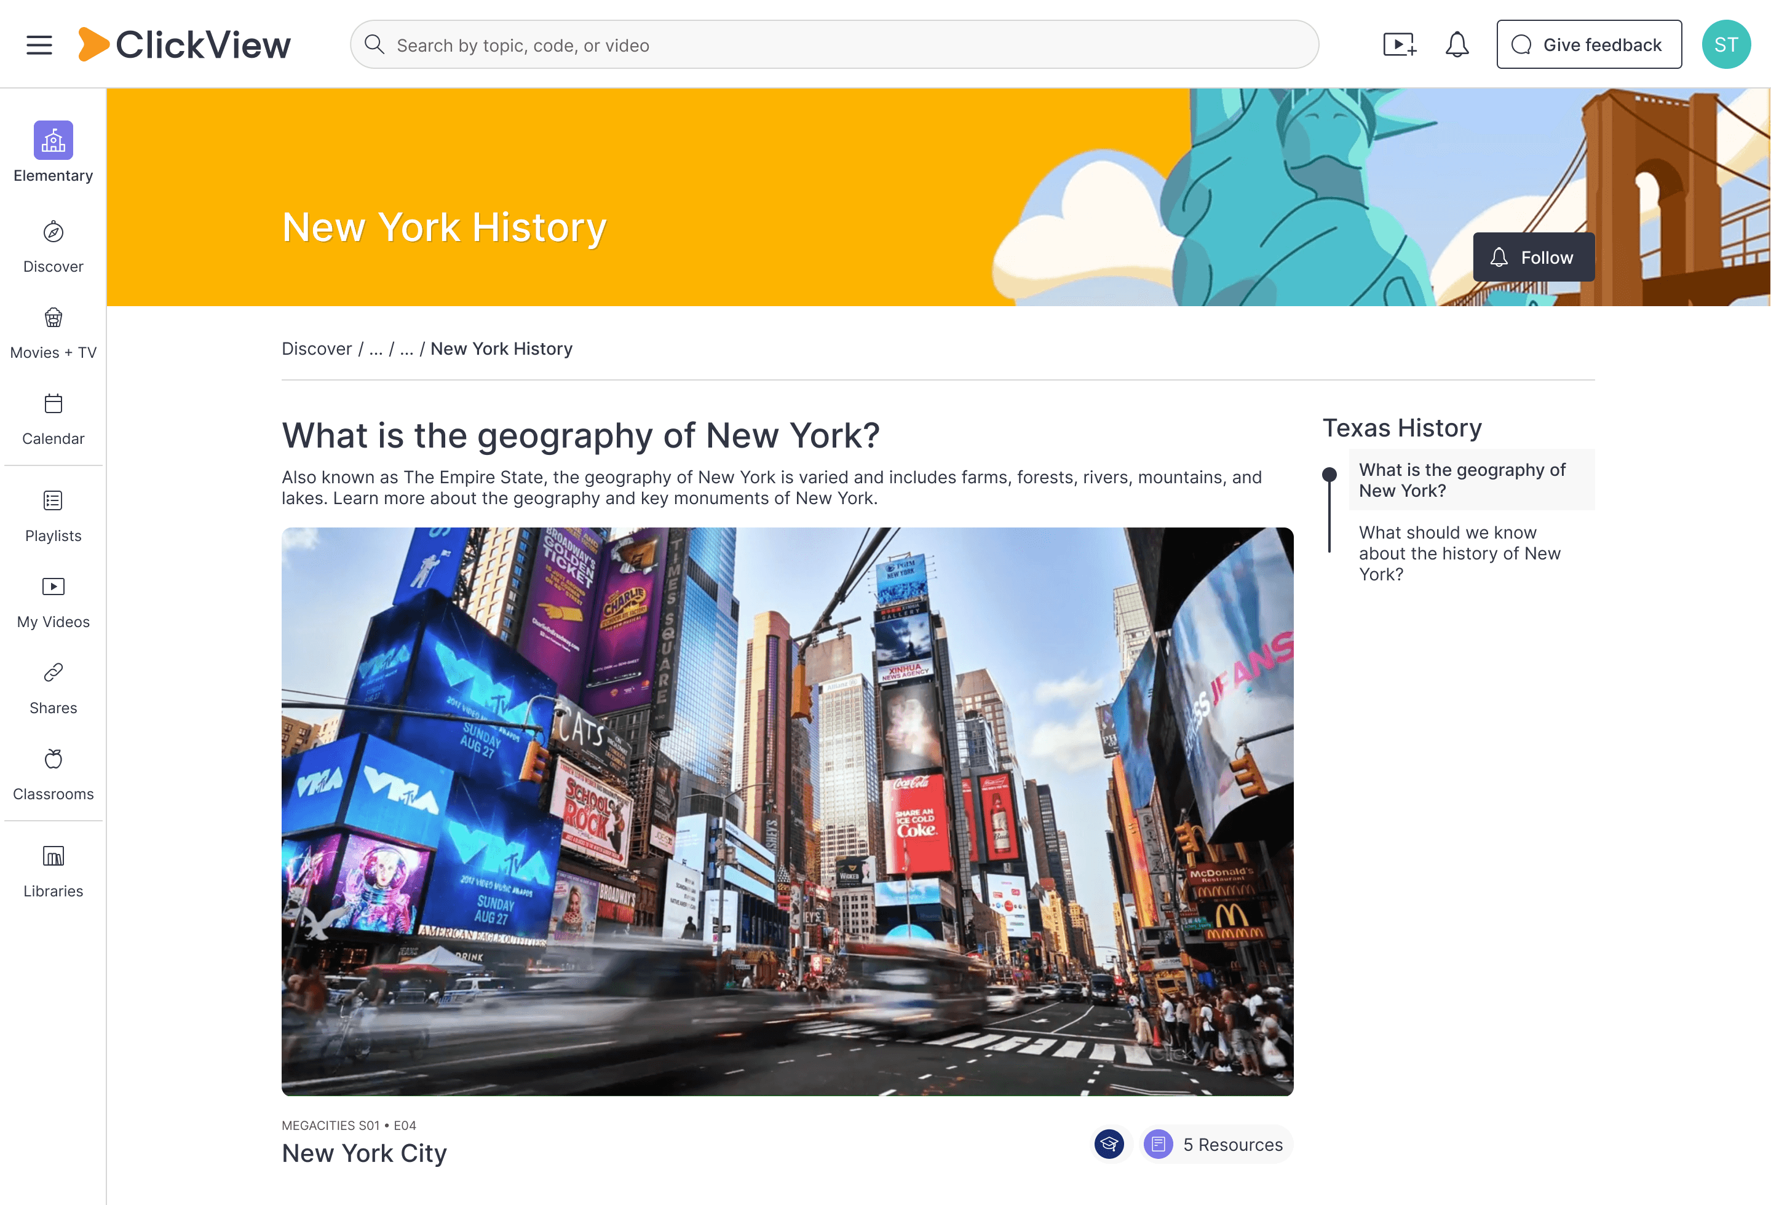Viewport: 1771px width, 1205px height.
Task: Click the search magnifier icon
Action: pos(374,45)
